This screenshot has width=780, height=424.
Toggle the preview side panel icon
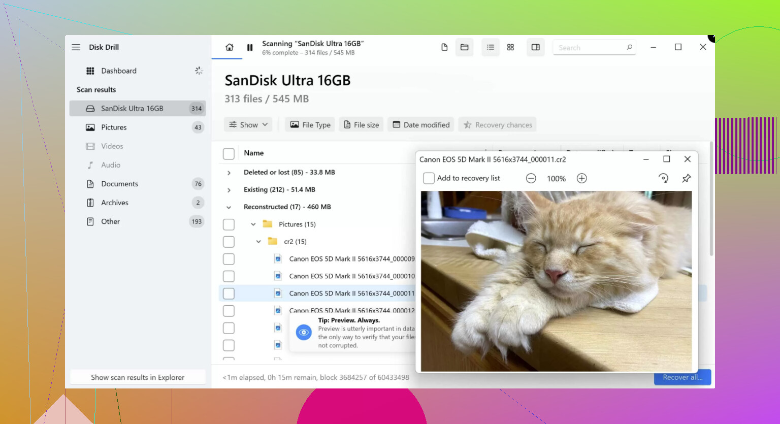pyautogui.click(x=535, y=47)
